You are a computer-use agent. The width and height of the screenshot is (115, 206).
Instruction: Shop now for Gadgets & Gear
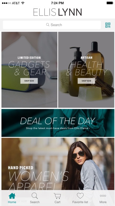pyautogui.click(x=29, y=81)
